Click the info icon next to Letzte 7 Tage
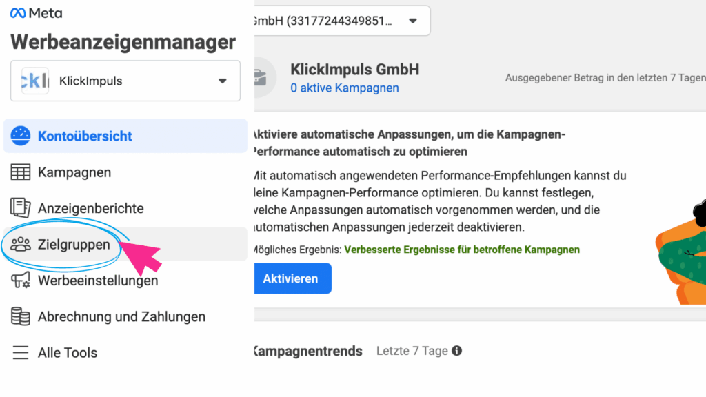Screen dimensions: 706x397 click(x=456, y=351)
